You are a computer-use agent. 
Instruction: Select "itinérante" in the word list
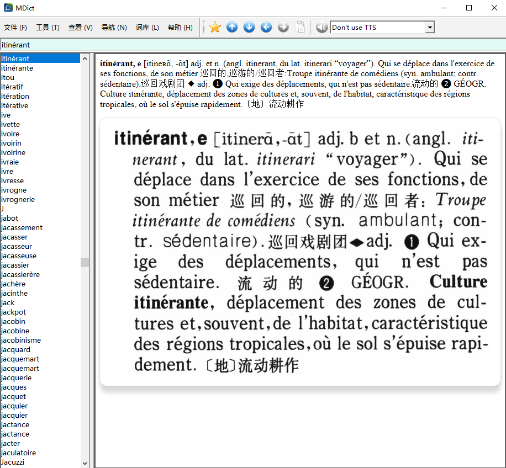(x=17, y=68)
